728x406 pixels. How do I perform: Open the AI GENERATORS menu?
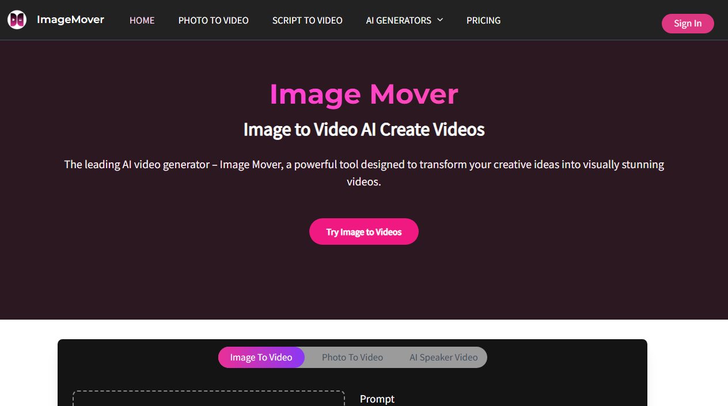(x=398, y=20)
